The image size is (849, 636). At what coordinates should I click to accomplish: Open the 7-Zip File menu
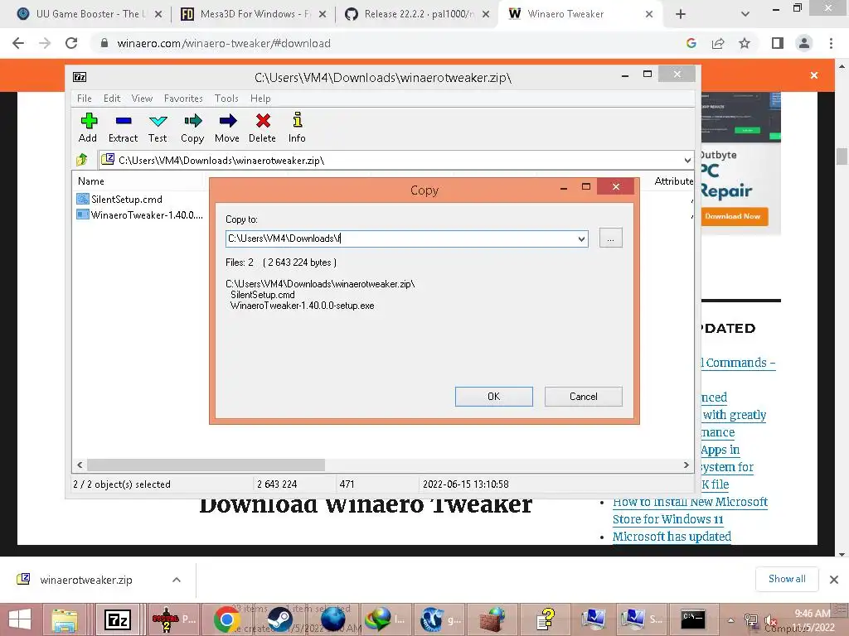pyautogui.click(x=84, y=99)
